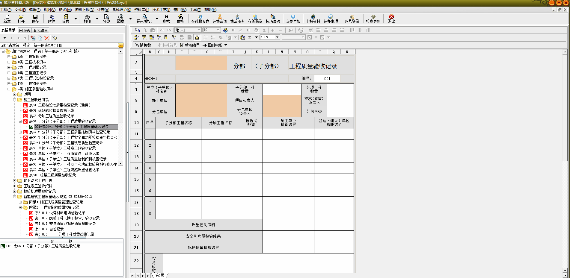Switch to the 回收站 tab

(25, 31)
